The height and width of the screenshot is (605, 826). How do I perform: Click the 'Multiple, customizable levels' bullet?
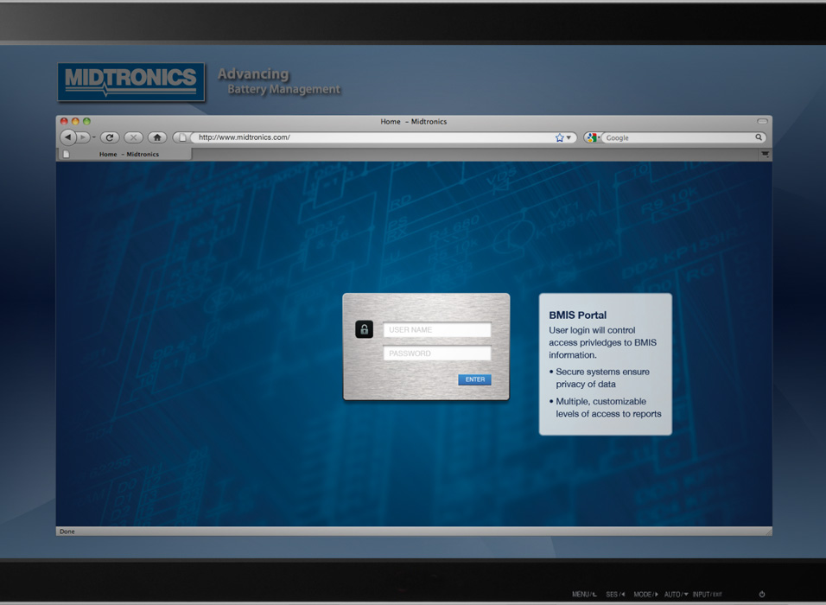tap(606, 407)
